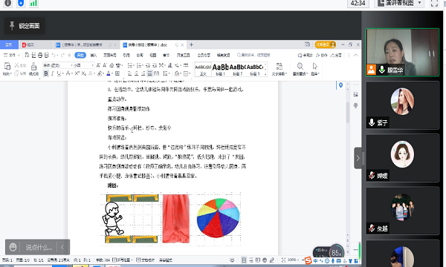The image size is (446, 267).
Task: Click the orange login button
Action: pyautogui.click(x=326, y=44)
